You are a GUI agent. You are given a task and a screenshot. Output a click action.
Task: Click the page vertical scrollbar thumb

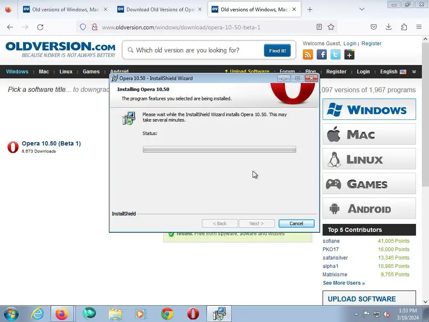pos(425,115)
